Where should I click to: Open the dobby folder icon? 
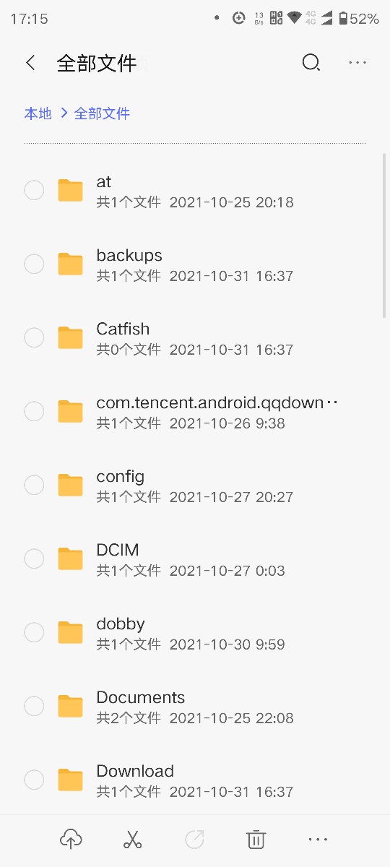tap(70, 632)
